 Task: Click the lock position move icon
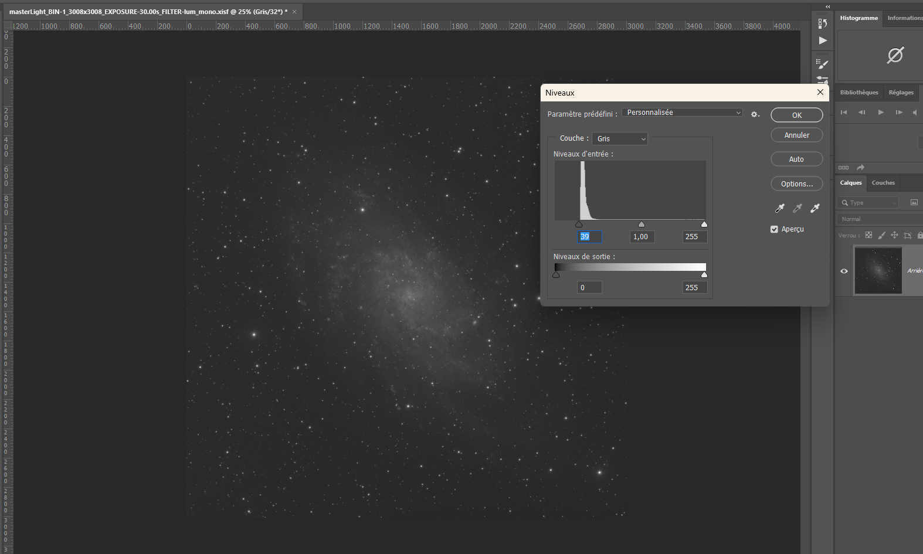tap(894, 235)
